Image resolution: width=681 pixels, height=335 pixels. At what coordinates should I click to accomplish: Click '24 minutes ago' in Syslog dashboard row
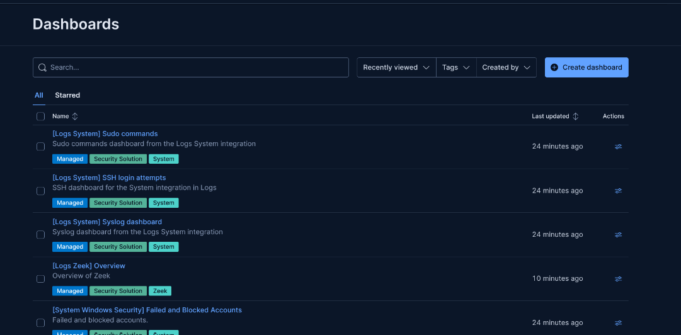558,234
